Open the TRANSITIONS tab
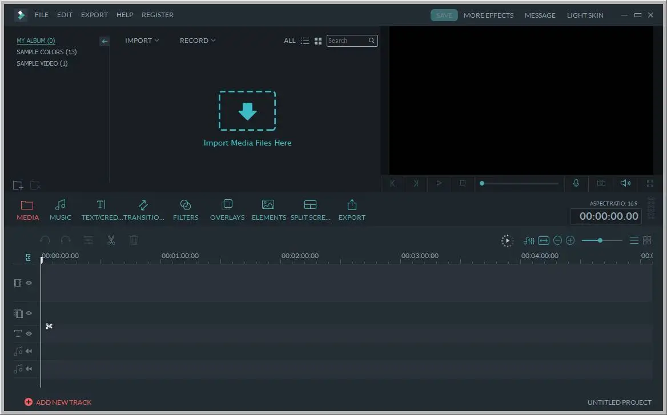The width and height of the screenshot is (667, 415). click(144, 211)
